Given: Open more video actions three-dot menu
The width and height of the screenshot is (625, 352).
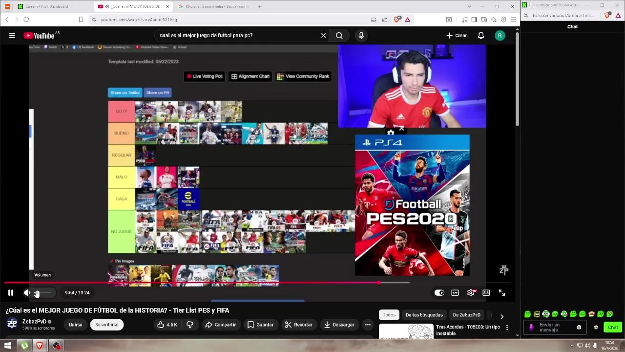Looking at the screenshot, I should pos(368,325).
